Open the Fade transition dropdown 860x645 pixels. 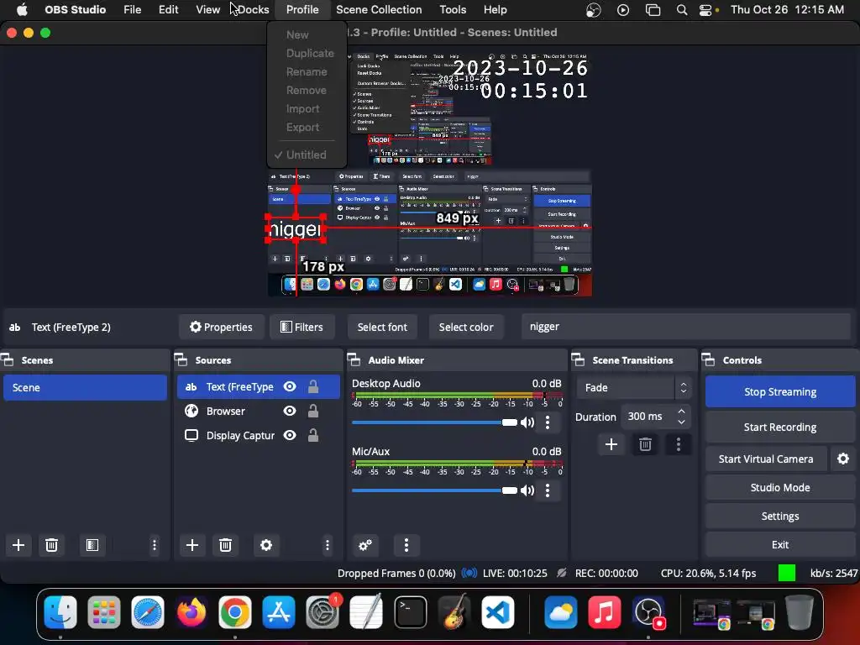633,388
